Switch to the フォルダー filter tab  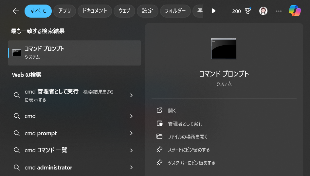click(x=175, y=11)
